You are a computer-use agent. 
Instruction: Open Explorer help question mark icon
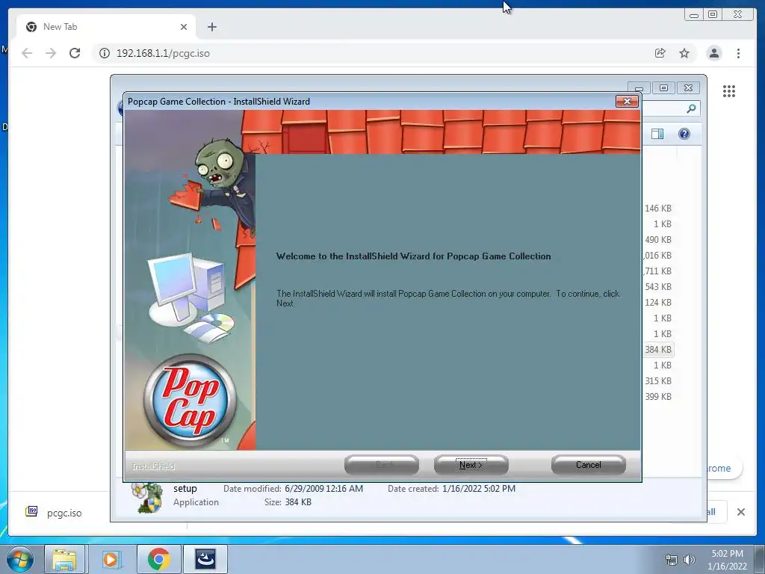tap(684, 134)
